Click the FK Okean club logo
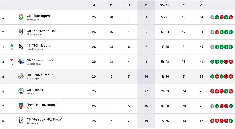This screenshot has height=129, width=235. click(21, 91)
